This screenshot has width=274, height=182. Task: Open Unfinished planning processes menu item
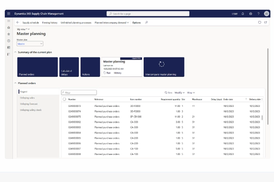tap(76, 23)
